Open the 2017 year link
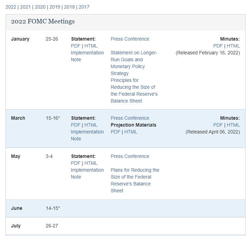The width and height of the screenshot is (249, 236). click(x=84, y=7)
